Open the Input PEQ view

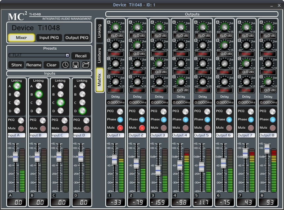click(49, 38)
